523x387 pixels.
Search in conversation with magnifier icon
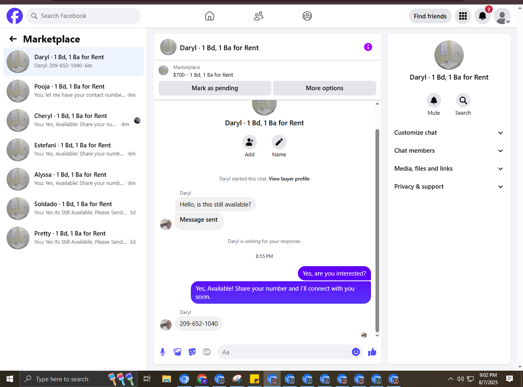(463, 100)
